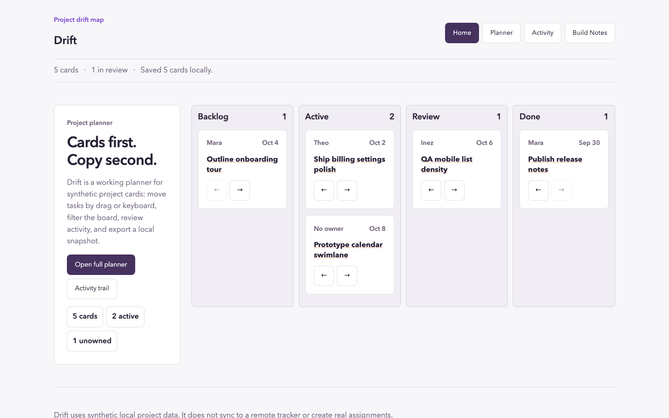Open Prototype calendar swimlane card link

tap(348, 250)
